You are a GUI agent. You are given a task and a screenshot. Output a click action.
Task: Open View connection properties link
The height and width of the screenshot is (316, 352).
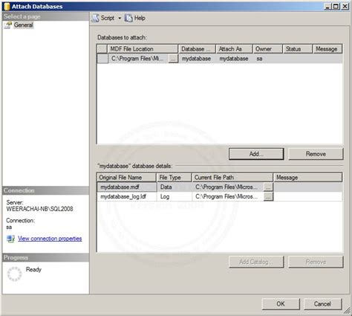50,239
